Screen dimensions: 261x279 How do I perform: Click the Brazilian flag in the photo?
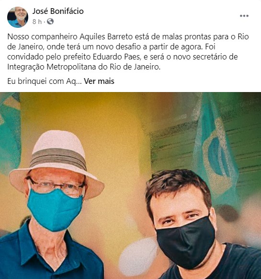216,153
